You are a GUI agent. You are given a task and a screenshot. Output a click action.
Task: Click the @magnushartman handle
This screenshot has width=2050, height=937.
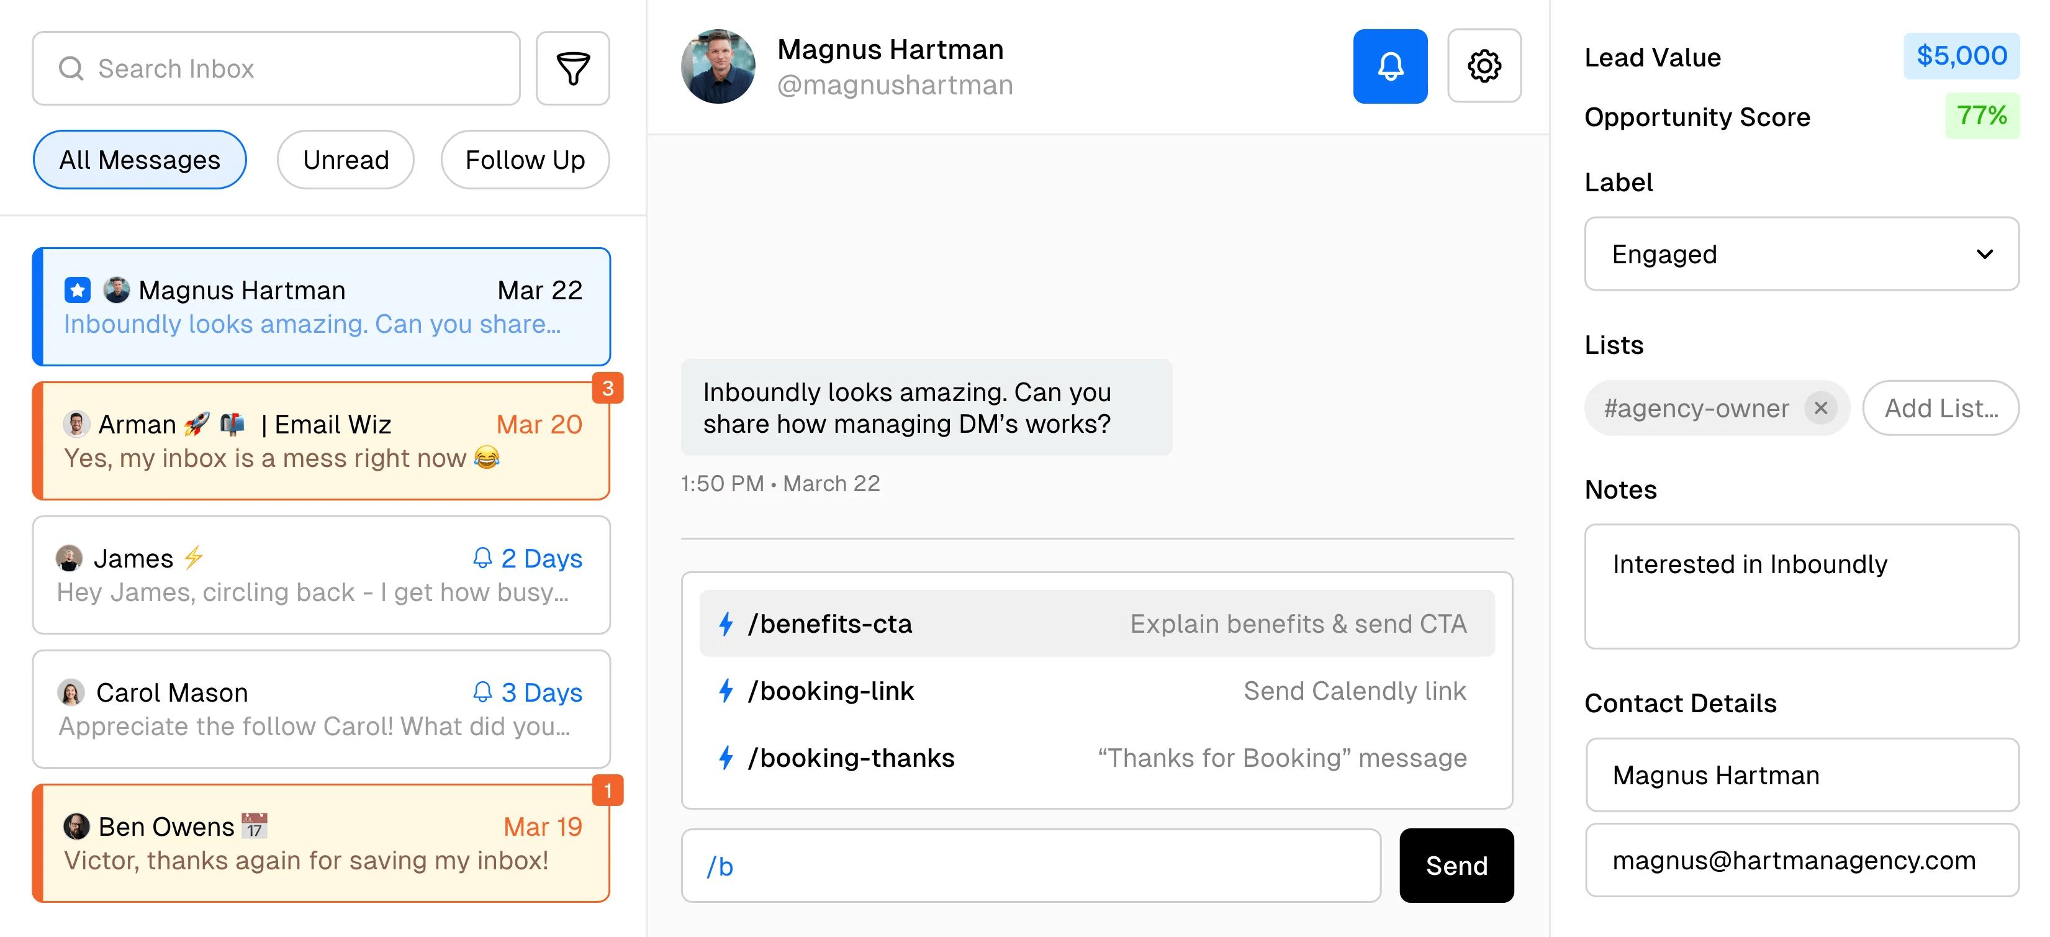tap(895, 85)
